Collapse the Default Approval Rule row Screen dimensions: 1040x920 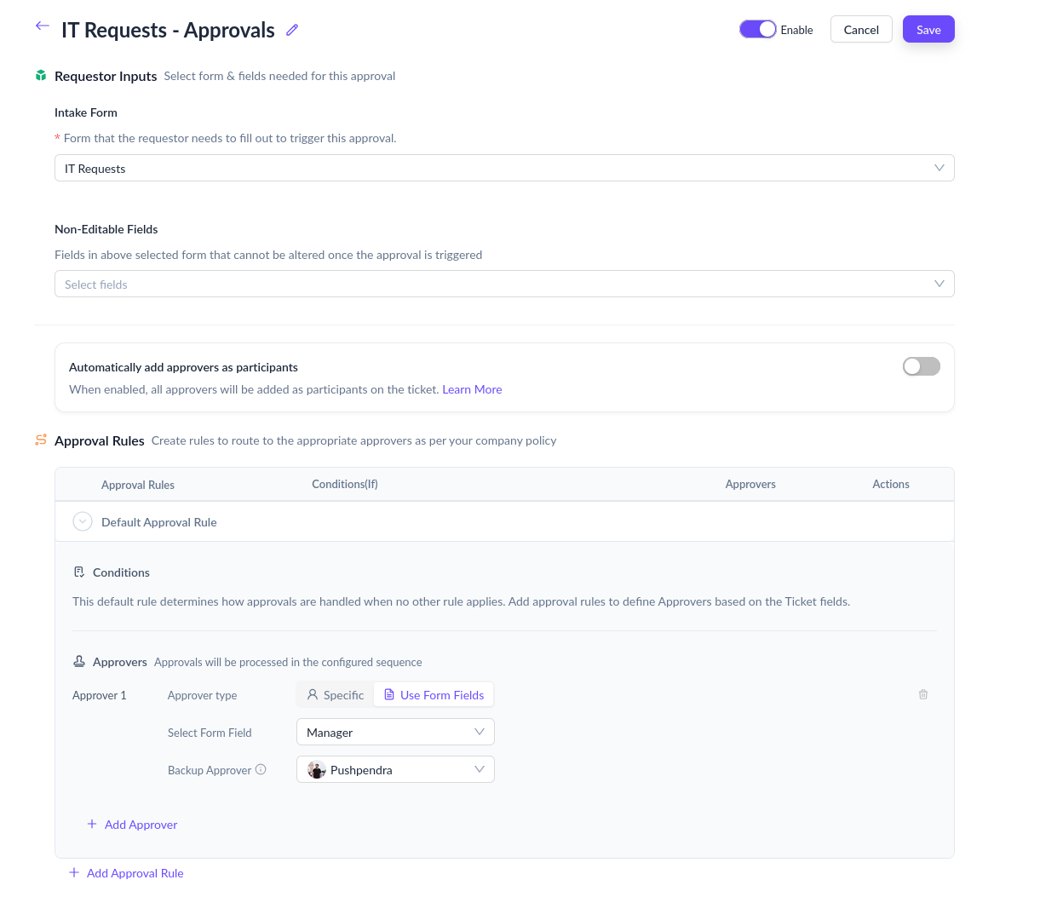pyautogui.click(x=82, y=520)
